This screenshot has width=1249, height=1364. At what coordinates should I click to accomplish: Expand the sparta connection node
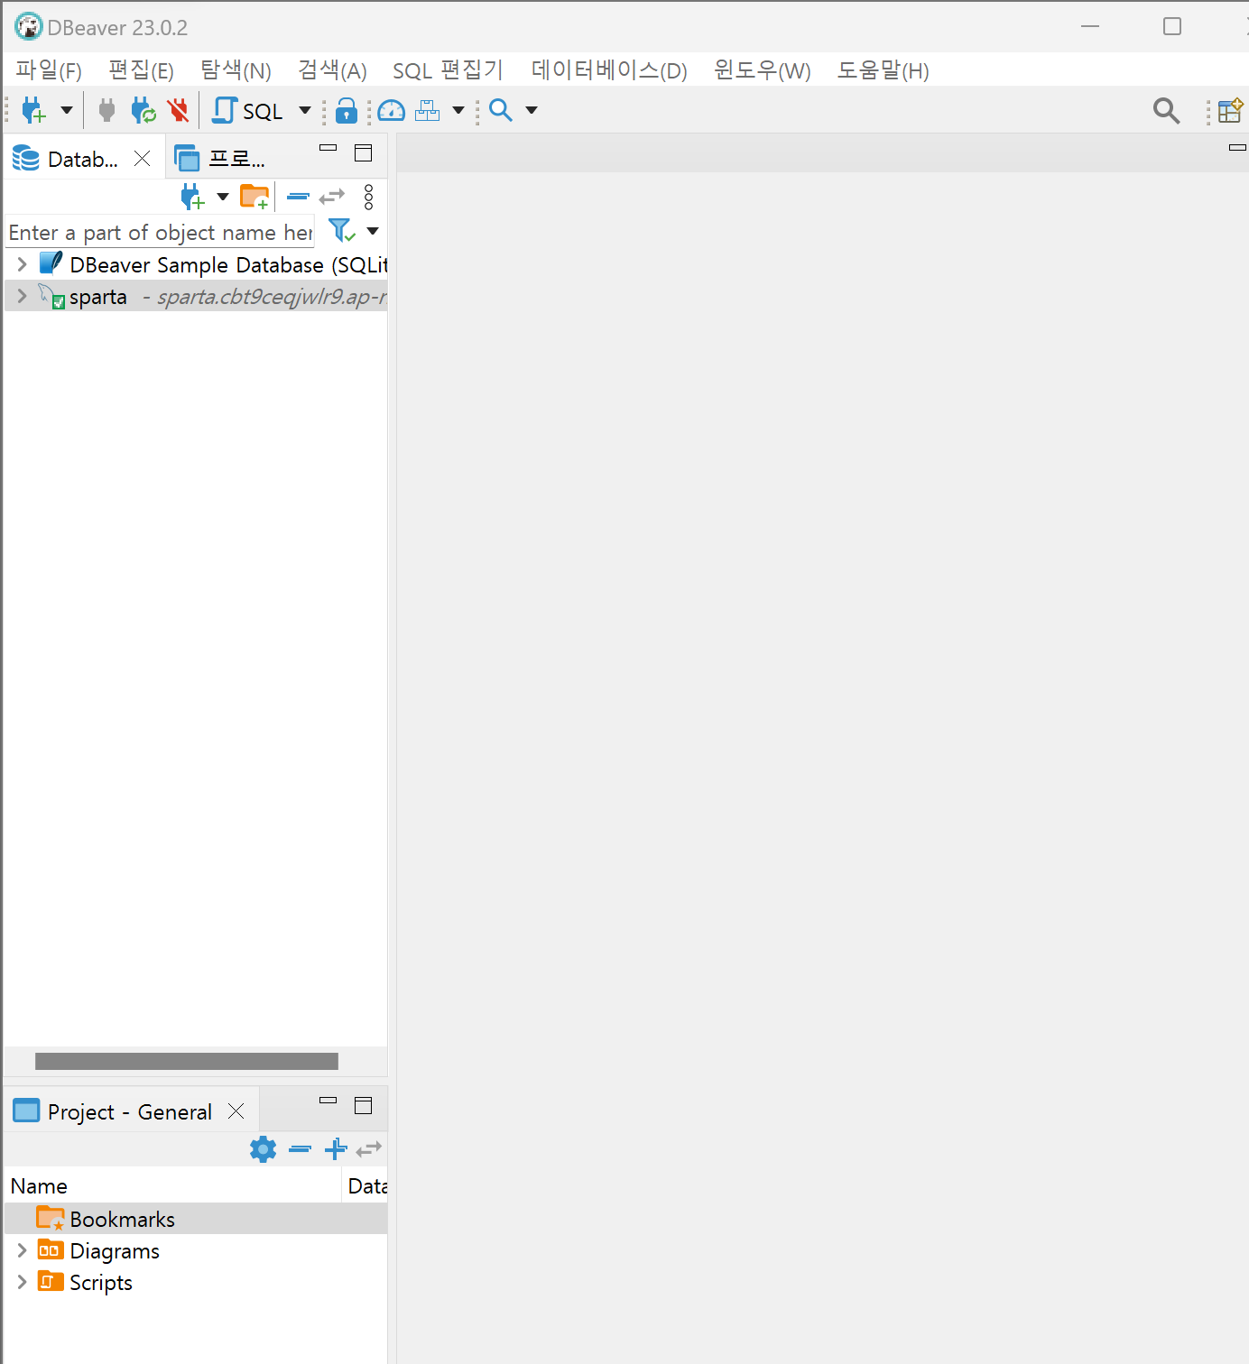(23, 296)
